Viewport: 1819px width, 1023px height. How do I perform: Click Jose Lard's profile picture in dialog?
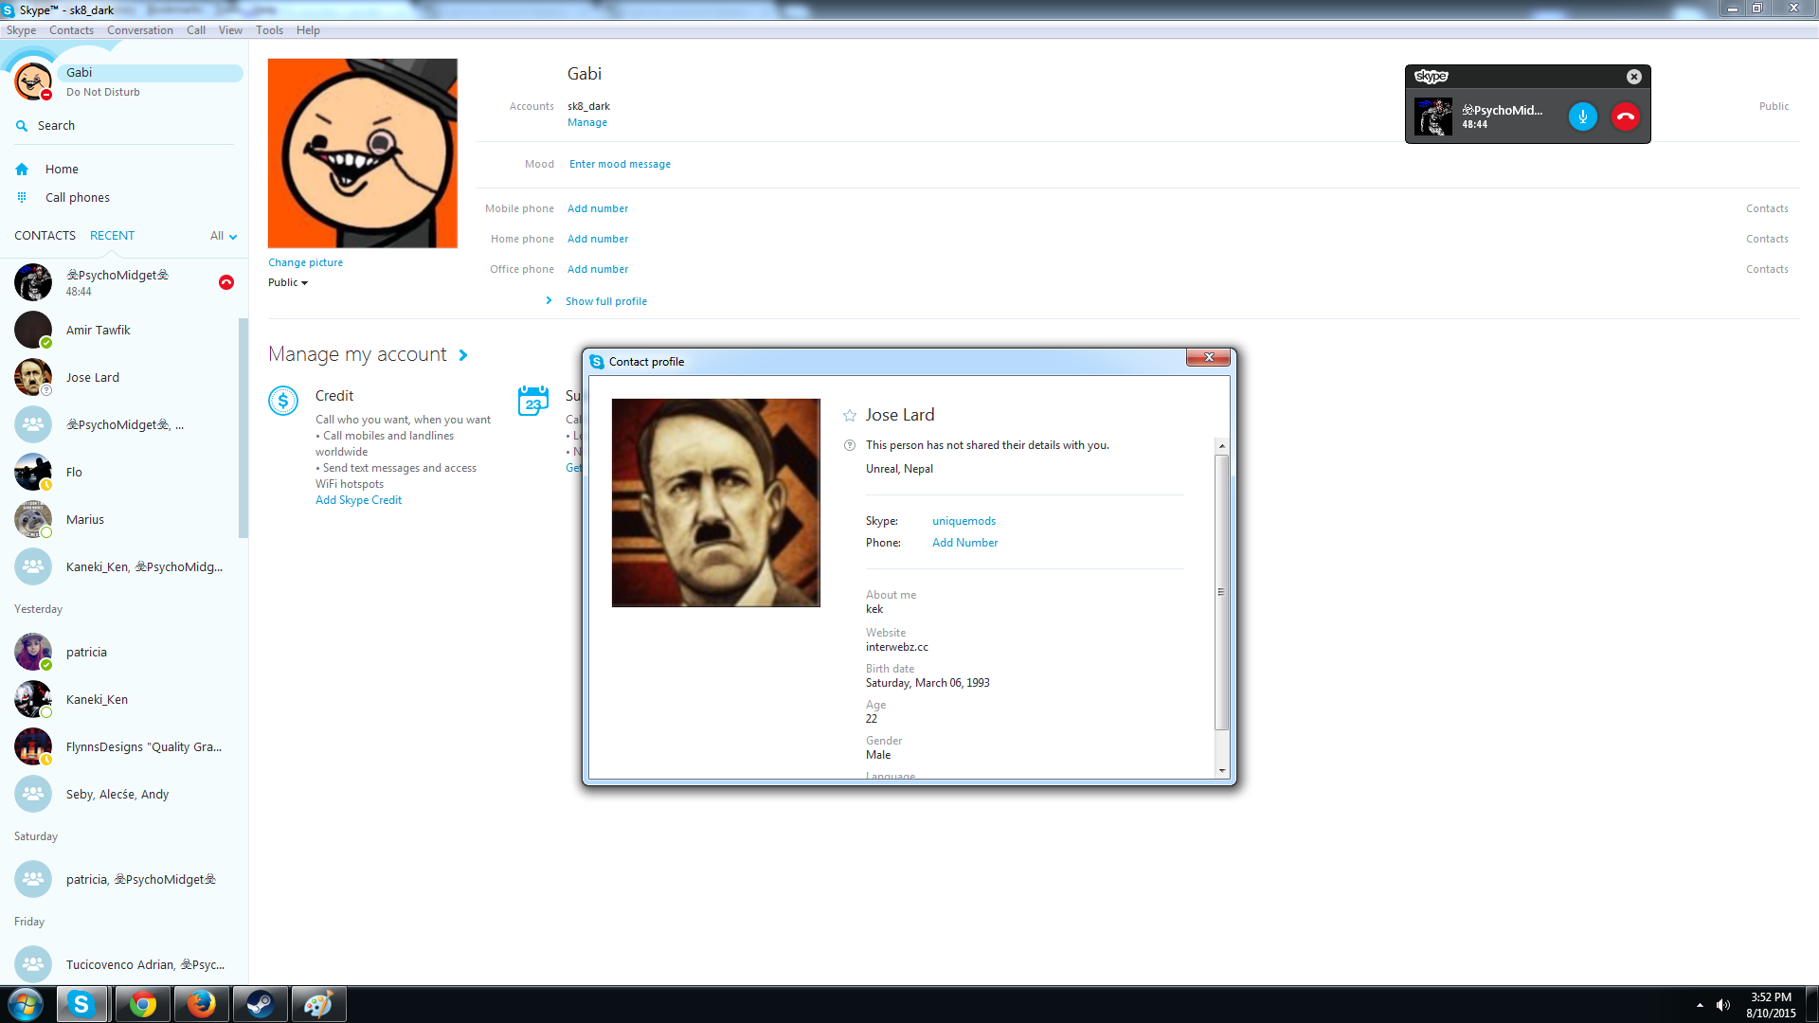pyautogui.click(x=716, y=503)
